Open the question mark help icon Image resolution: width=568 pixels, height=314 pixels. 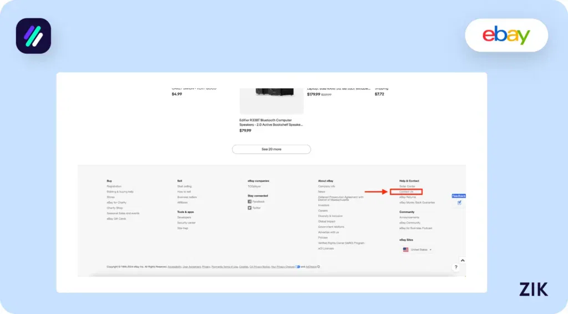click(x=456, y=268)
